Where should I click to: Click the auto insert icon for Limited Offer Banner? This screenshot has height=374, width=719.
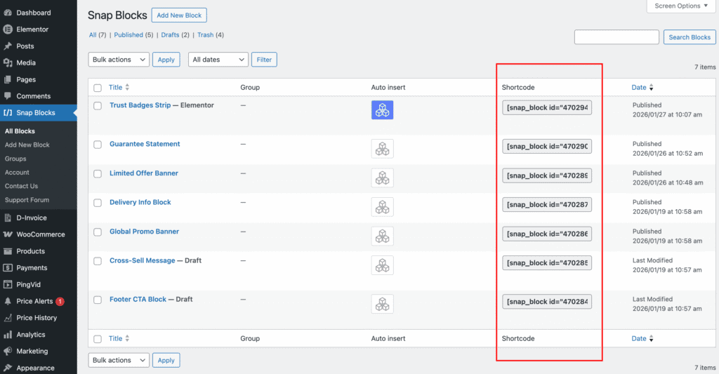382,178
